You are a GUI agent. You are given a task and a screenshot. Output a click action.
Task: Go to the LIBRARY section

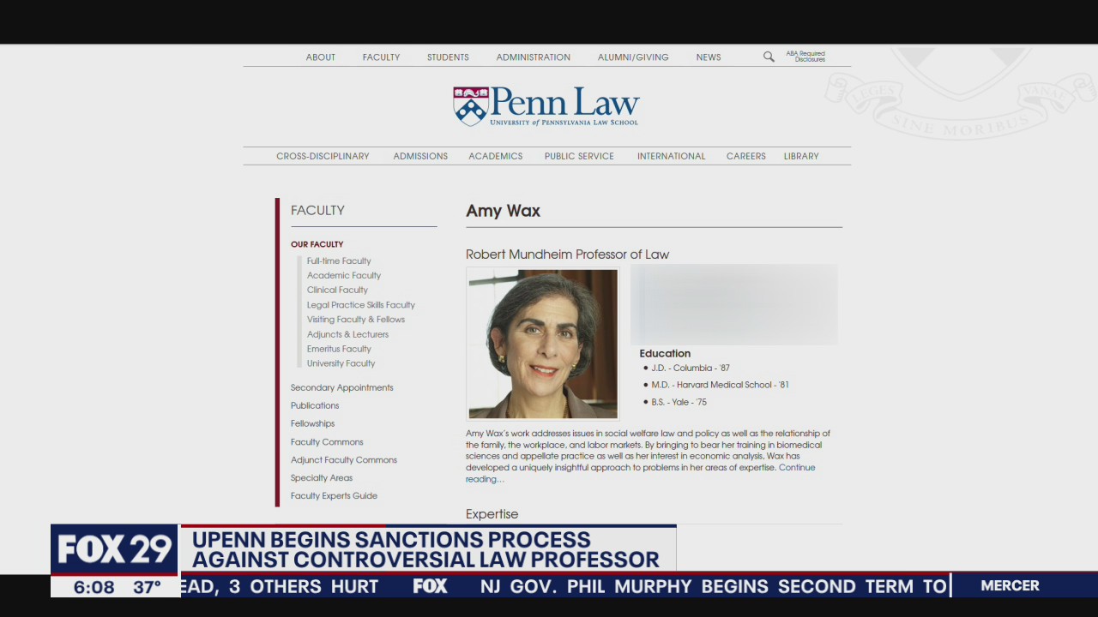(x=801, y=156)
